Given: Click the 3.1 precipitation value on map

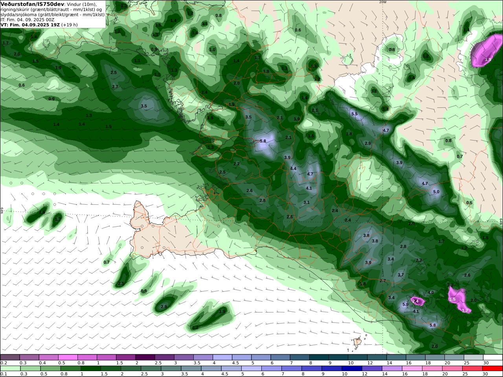Looking at the screenshot, I should pyautogui.click(x=307, y=202).
